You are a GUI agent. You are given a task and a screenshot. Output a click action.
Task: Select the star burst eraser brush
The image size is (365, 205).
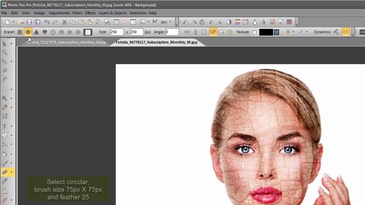coord(70,32)
